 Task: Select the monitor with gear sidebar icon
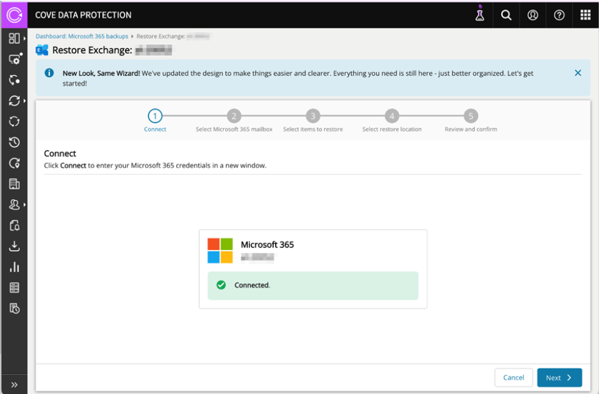point(15,59)
